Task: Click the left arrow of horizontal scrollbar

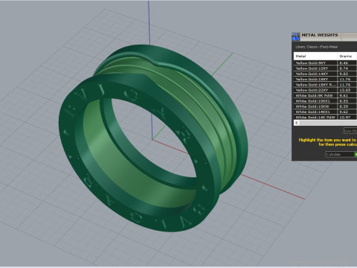Action: click(297, 123)
